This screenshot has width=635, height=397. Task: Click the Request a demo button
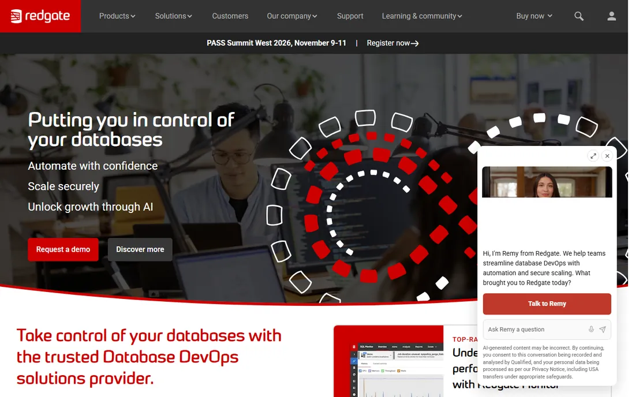(63, 249)
